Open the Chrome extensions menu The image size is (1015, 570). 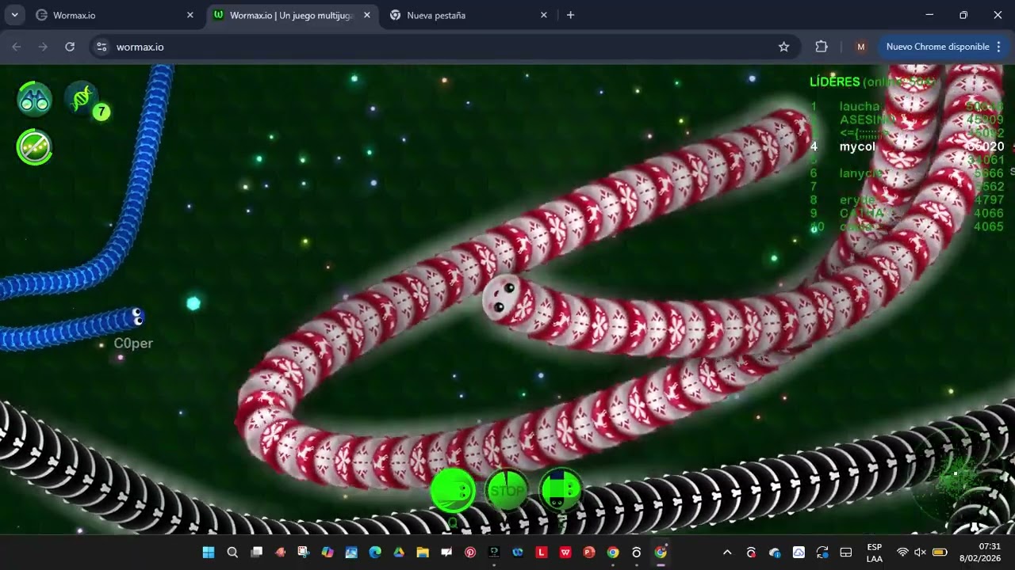tap(822, 47)
